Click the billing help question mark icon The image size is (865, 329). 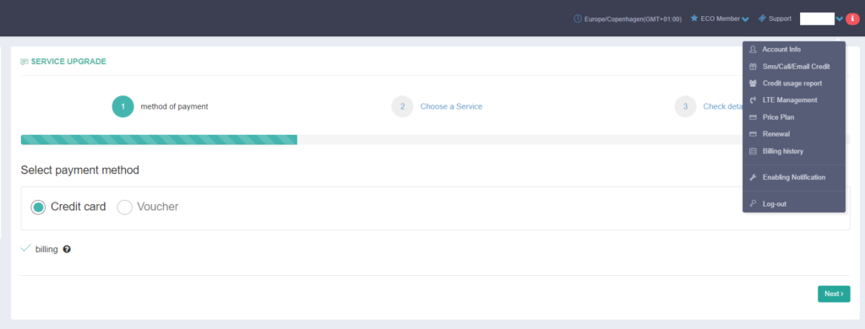point(67,249)
